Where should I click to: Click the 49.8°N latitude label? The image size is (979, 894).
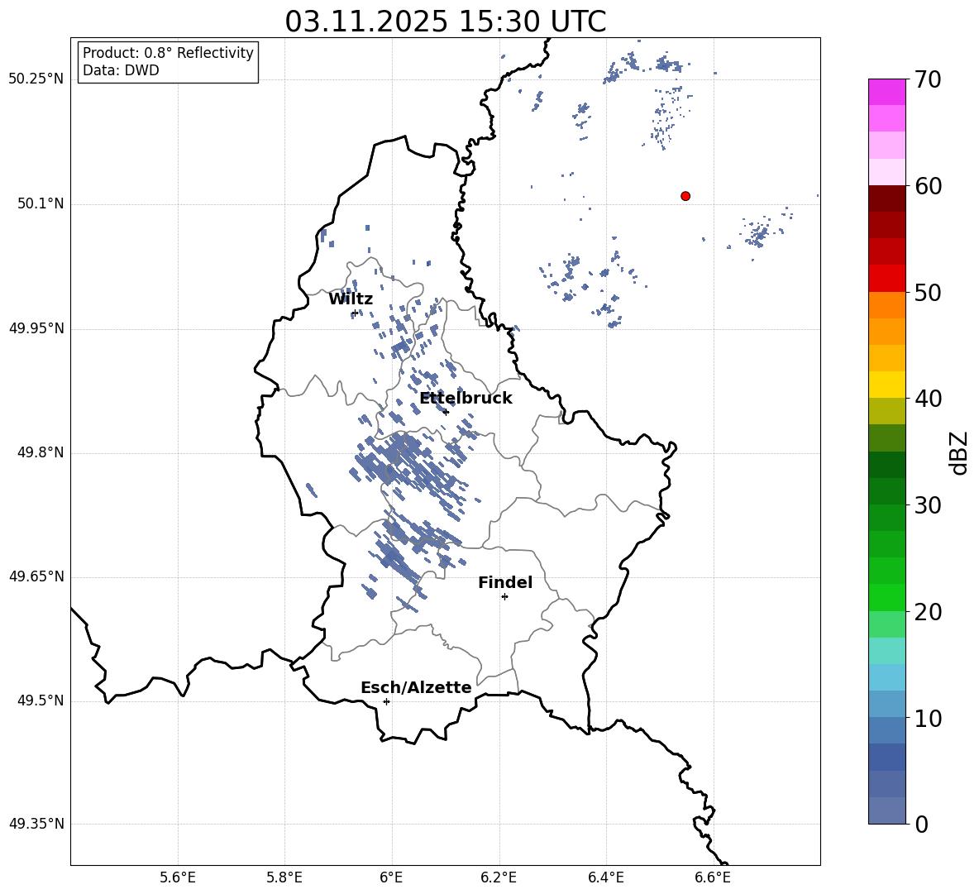tap(41, 452)
